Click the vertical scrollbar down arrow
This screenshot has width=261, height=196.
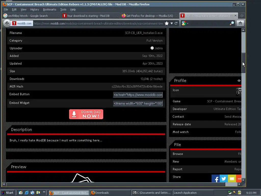243,180
